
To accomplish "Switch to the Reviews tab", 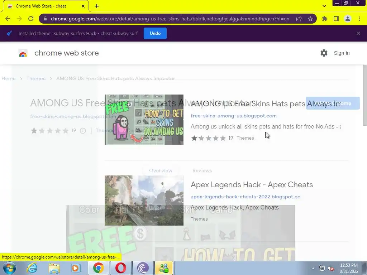I will [x=202, y=170].
